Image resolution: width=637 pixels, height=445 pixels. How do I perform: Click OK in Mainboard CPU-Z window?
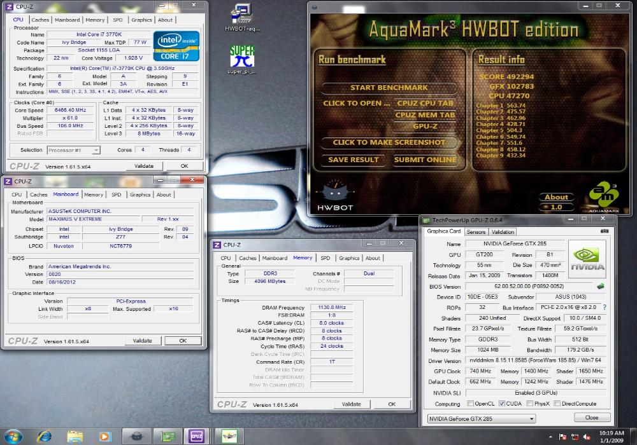pos(183,341)
